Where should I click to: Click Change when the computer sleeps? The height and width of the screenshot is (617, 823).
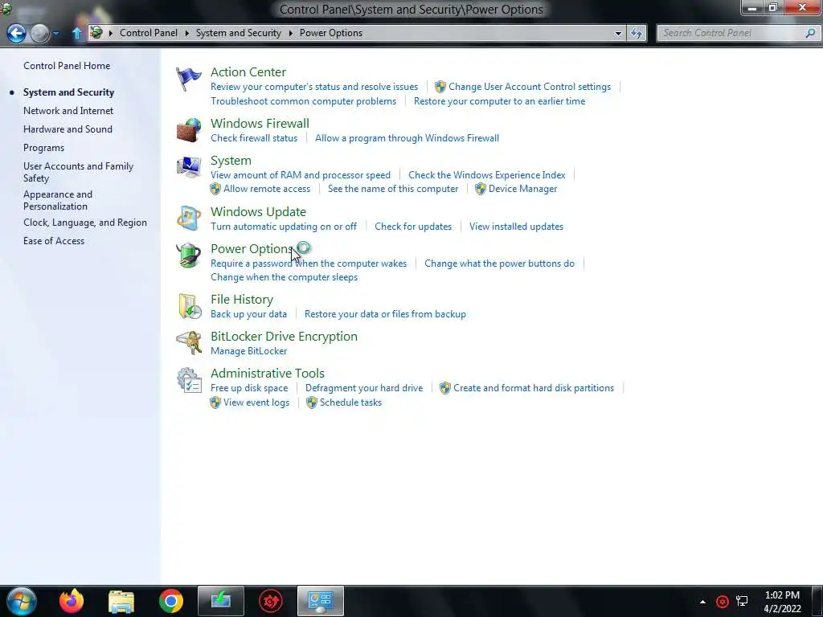coord(284,277)
